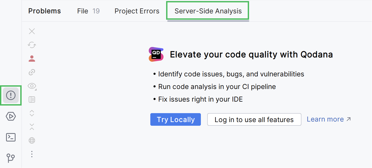Open the Terminal tool window
This screenshot has height=168, width=372.
tap(11, 137)
